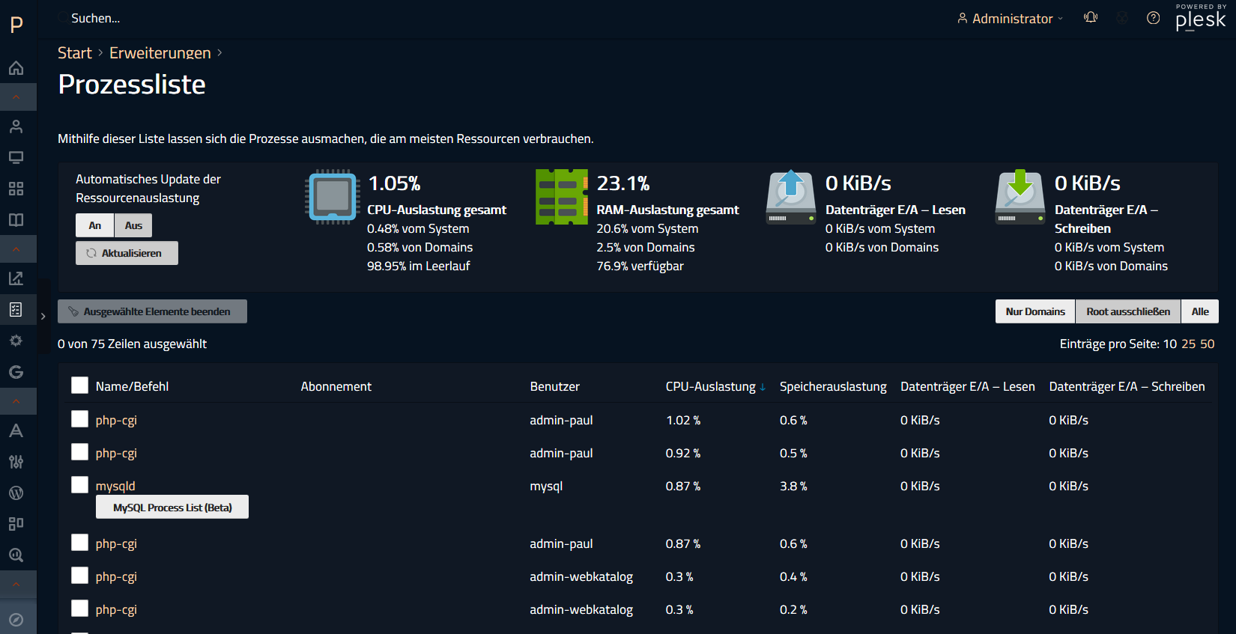Open the Administrator account dropdown
1236x634 pixels.
click(1011, 19)
